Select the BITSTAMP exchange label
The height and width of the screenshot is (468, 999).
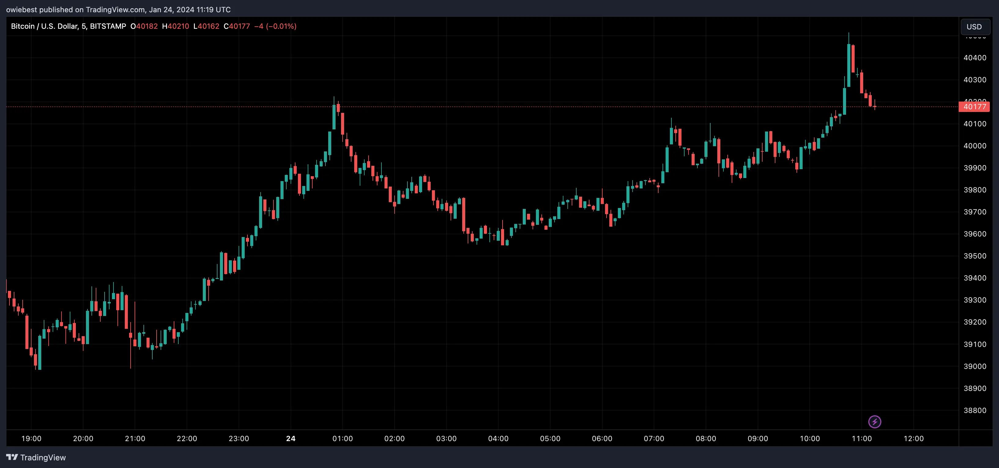click(x=109, y=26)
